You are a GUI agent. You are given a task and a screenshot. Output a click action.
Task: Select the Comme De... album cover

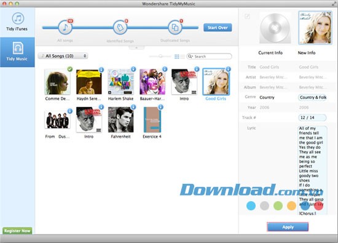57,82
